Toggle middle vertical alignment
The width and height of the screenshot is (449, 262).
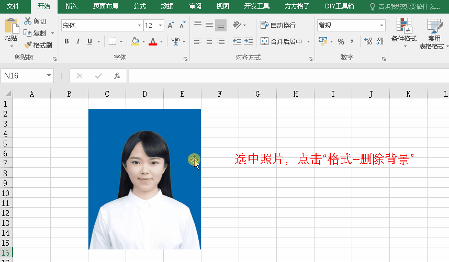(x=209, y=25)
